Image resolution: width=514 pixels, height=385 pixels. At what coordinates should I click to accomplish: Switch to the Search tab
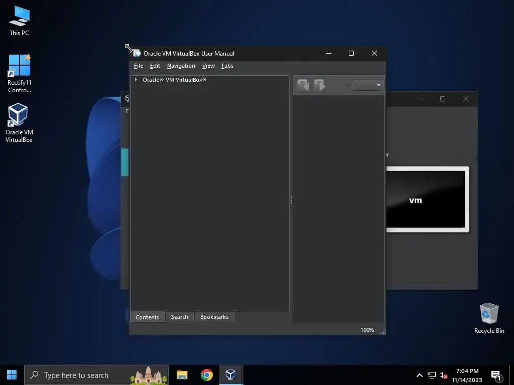pos(180,317)
